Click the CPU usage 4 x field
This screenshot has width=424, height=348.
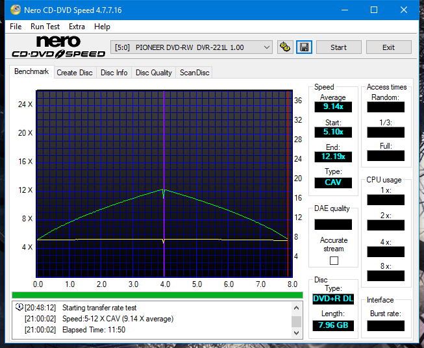pyautogui.click(x=386, y=252)
